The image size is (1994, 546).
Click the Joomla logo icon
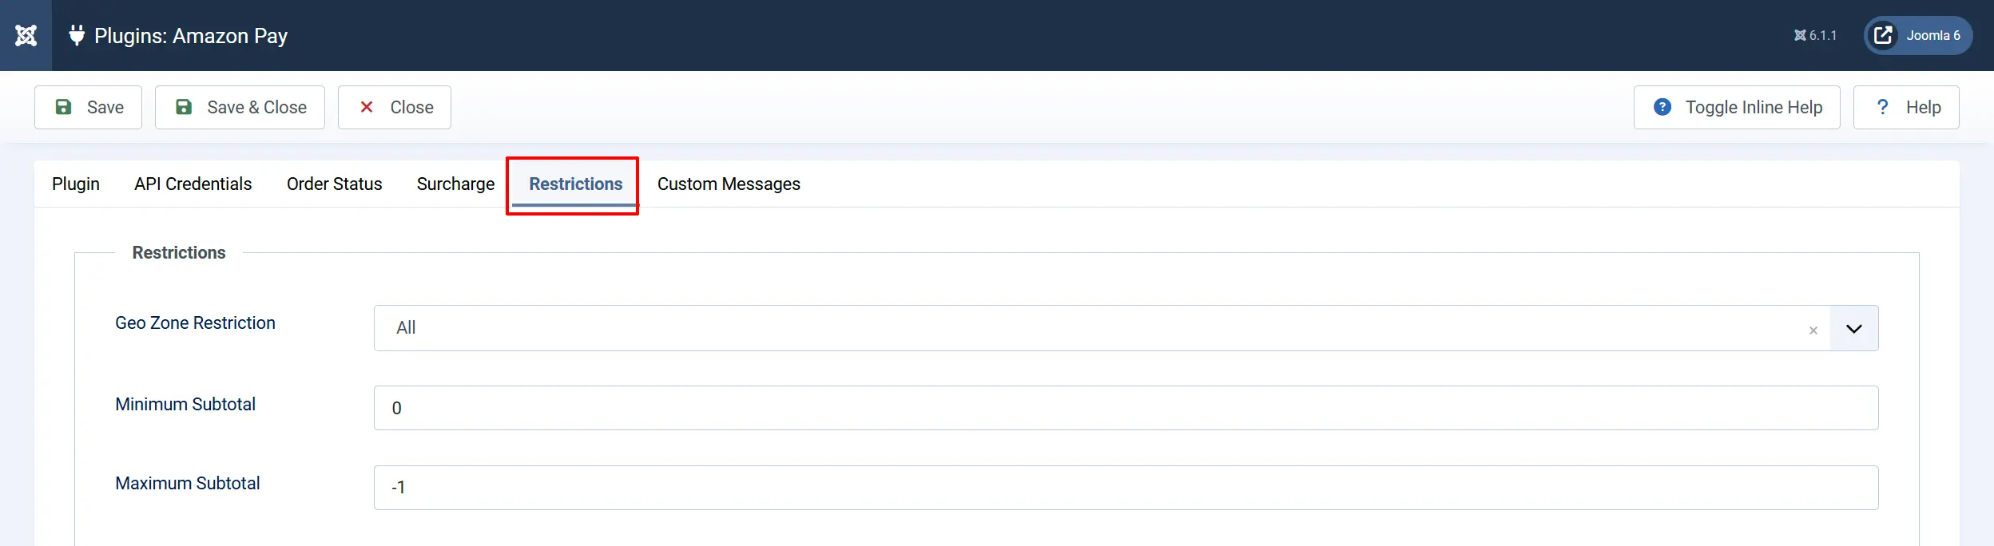tap(26, 35)
